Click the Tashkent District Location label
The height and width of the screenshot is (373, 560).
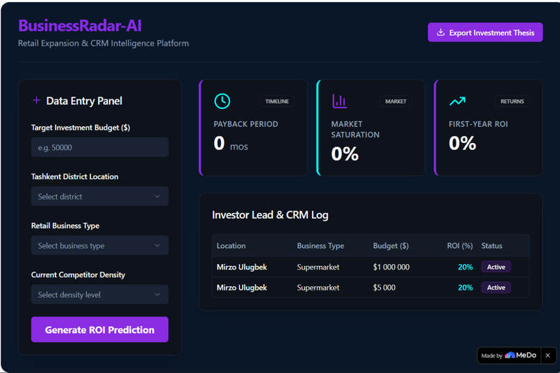[x=74, y=176]
